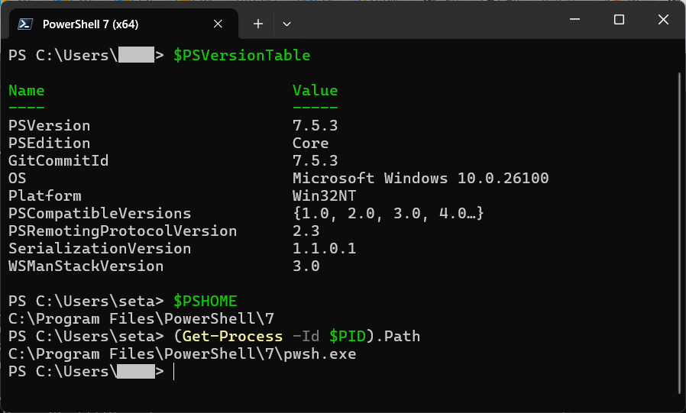Click the 1.1.0.1 value

(324, 249)
